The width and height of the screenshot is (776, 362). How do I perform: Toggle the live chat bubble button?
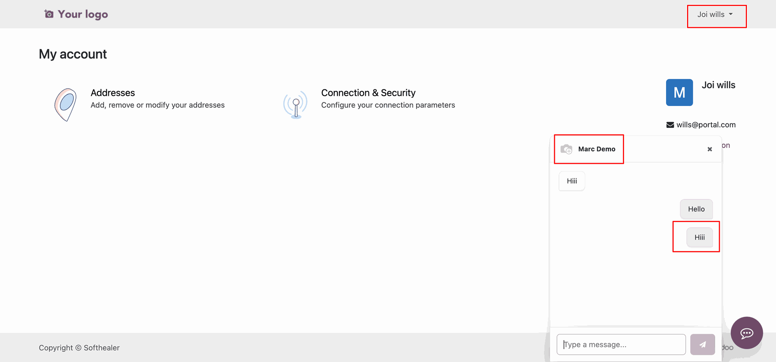[746, 333]
